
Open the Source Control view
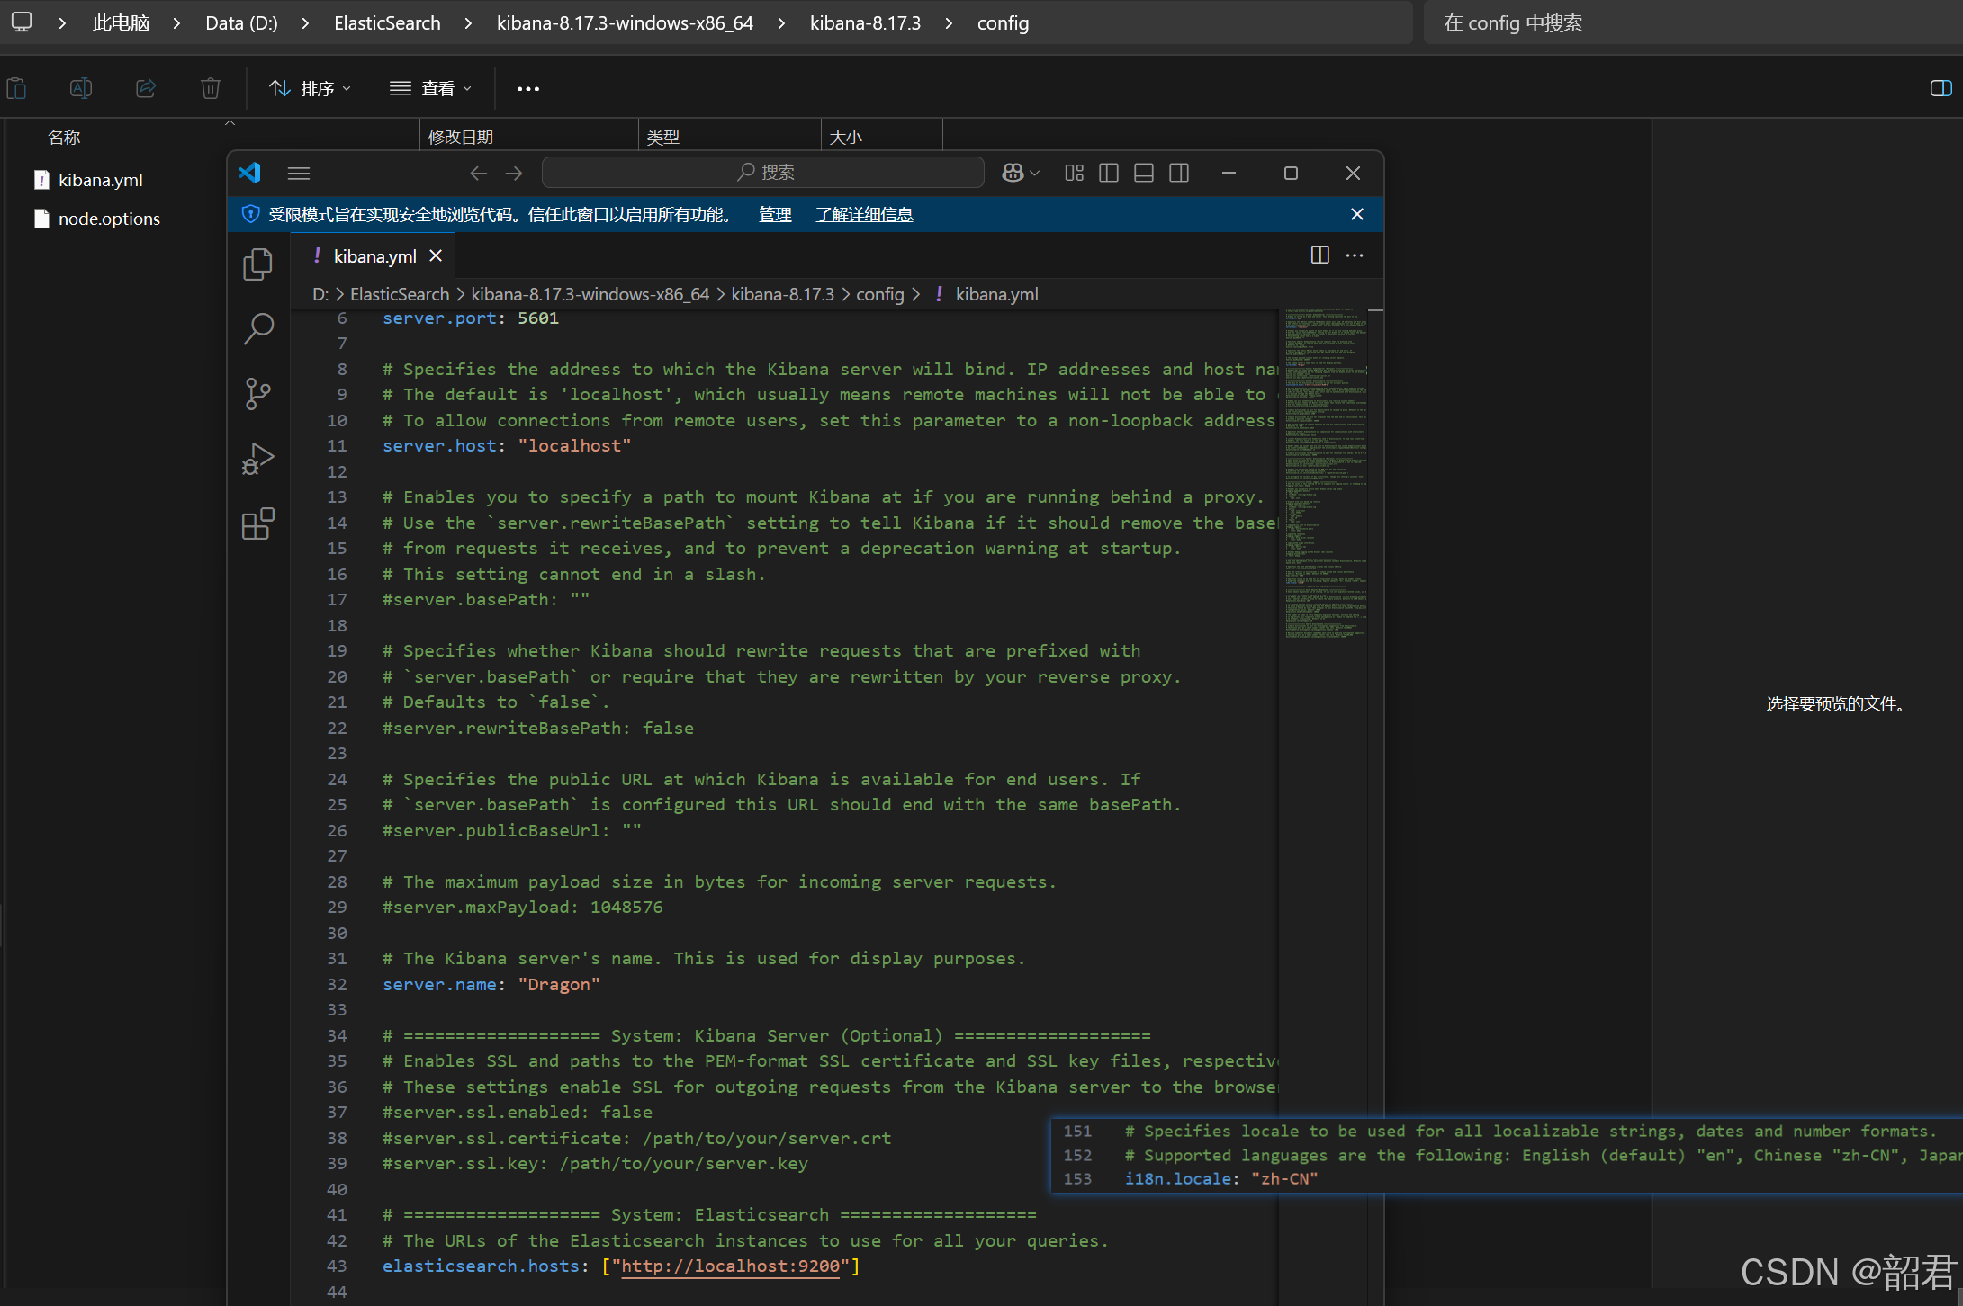(258, 394)
